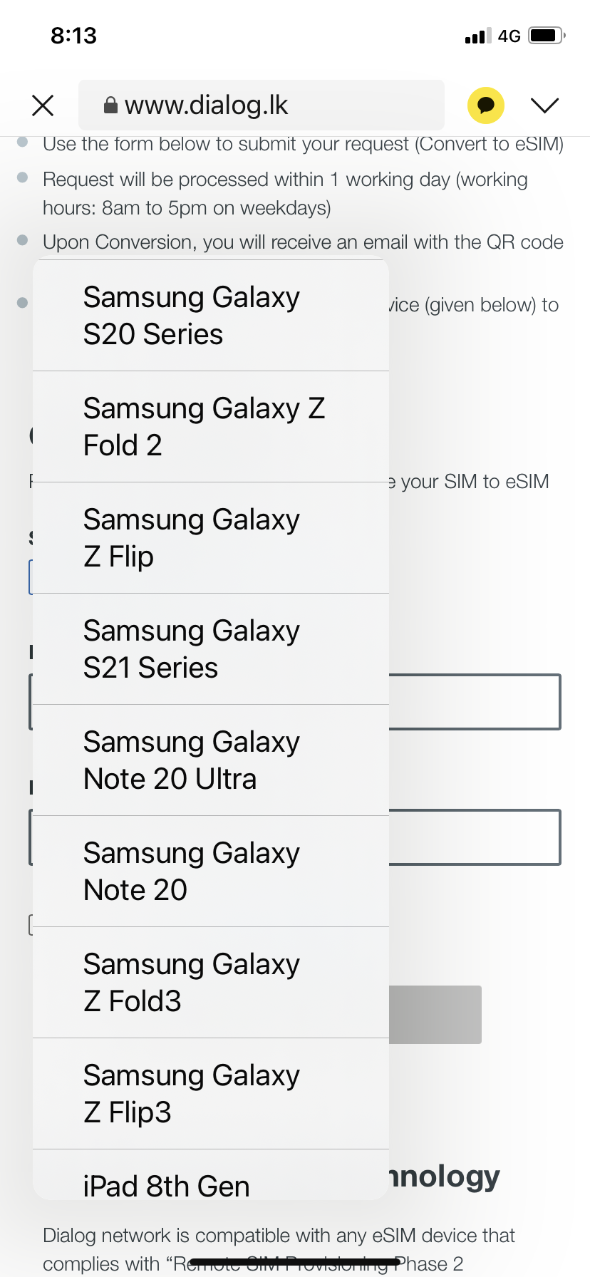Image resolution: width=590 pixels, height=1277 pixels.
Task: Focus the upper text field behind dropdown
Action: click(x=475, y=702)
